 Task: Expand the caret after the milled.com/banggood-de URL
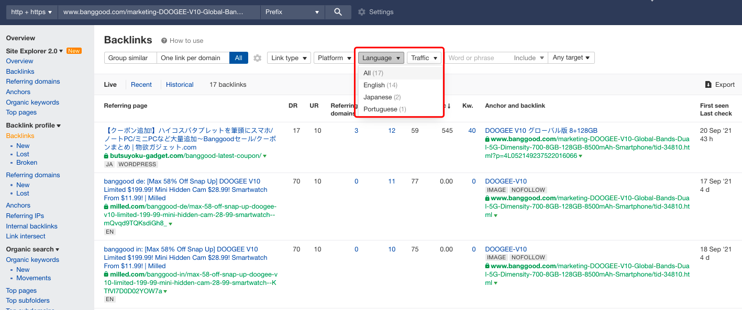pos(170,224)
